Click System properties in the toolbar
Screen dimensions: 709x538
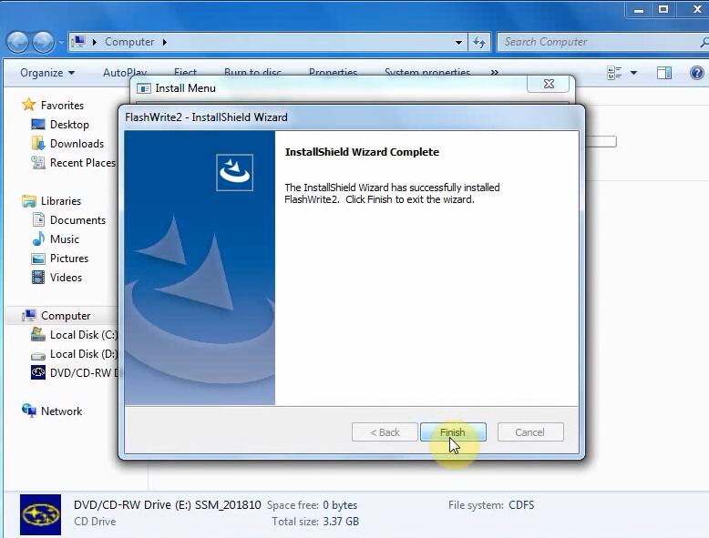427,72
